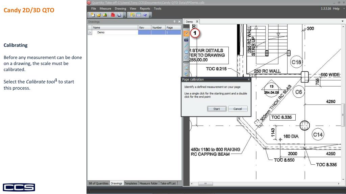Screen dimensions: 346x194
Task: Select the Calibrate tool
Action: [x=186, y=33]
